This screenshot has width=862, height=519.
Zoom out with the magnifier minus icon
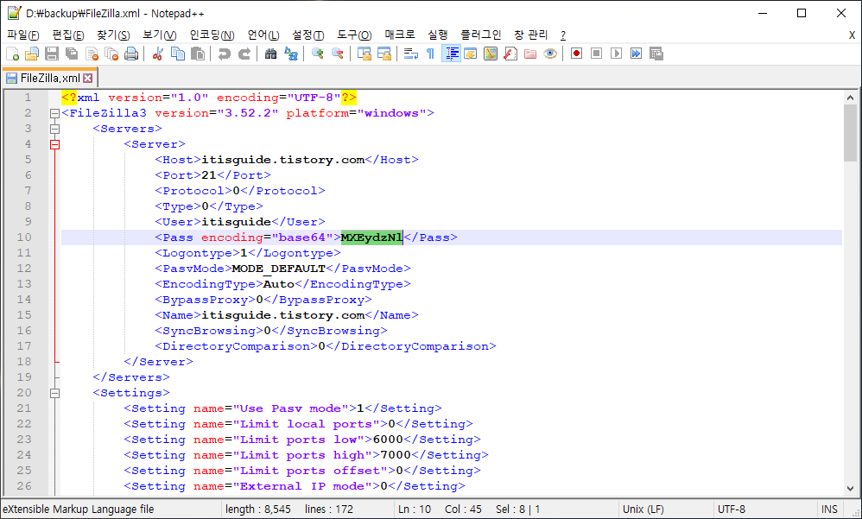(338, 54)
